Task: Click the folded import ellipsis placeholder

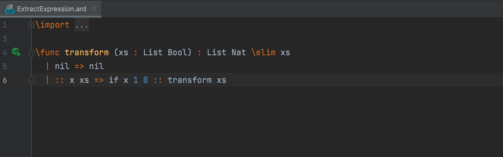Action: click(x=82, y=25)
